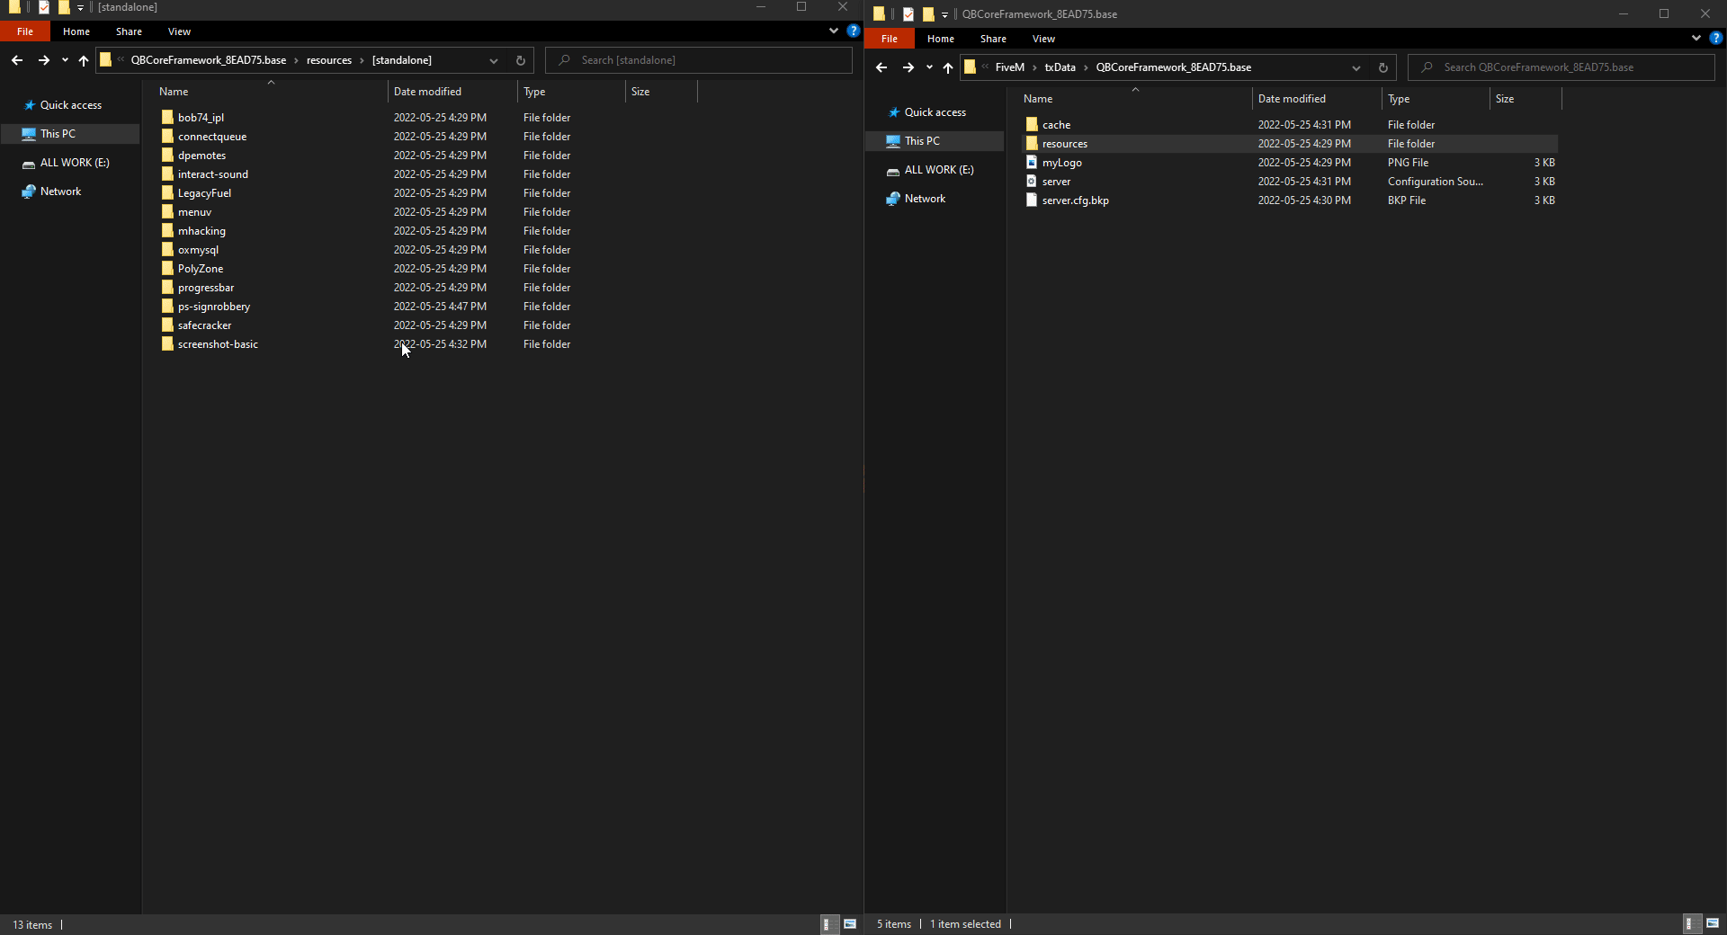Sort right list by Type column
Image resolution: width=1727 pixels, height=935 pixels.
pos(1436,99)
